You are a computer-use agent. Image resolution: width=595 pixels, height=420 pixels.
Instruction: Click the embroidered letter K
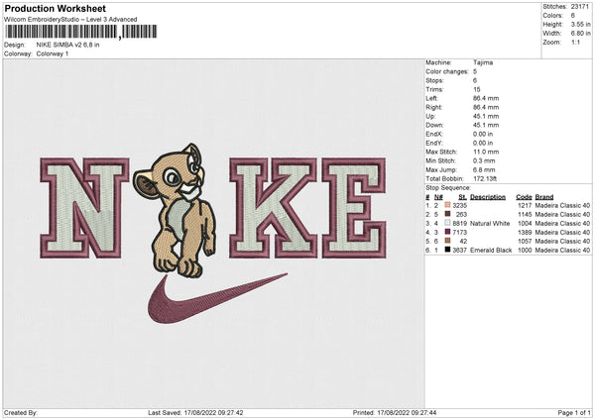pyautogui.click(x=273, y=208)
